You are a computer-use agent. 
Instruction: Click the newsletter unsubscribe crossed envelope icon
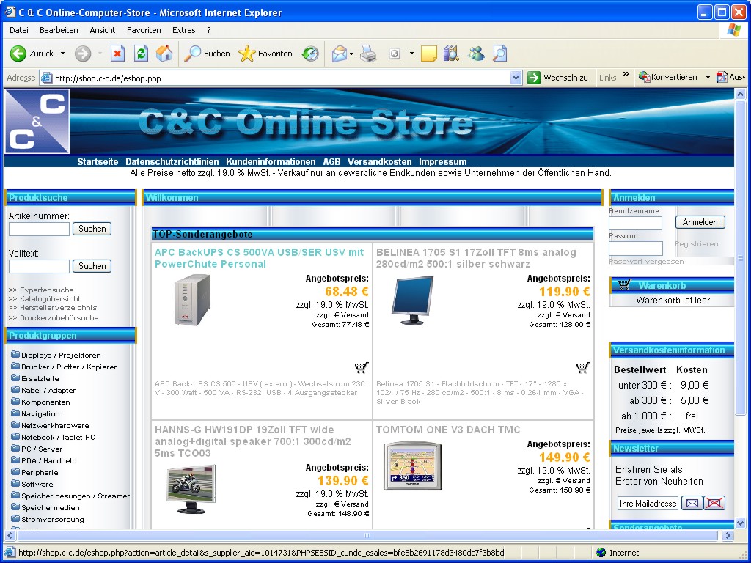coord(714,503)
